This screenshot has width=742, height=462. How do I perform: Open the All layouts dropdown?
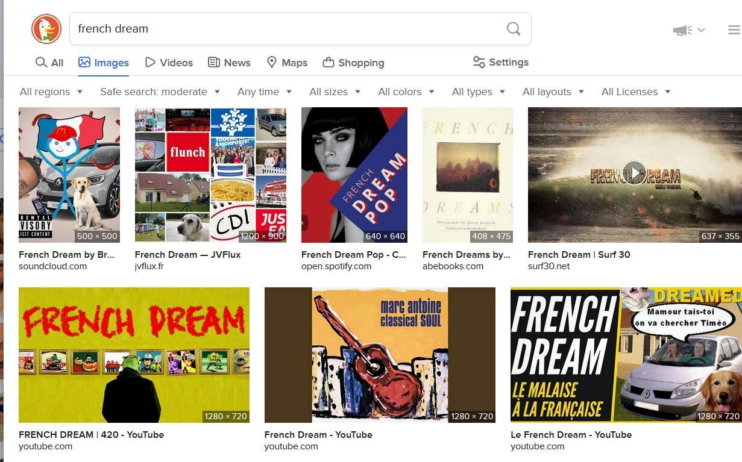coord(553,92)
